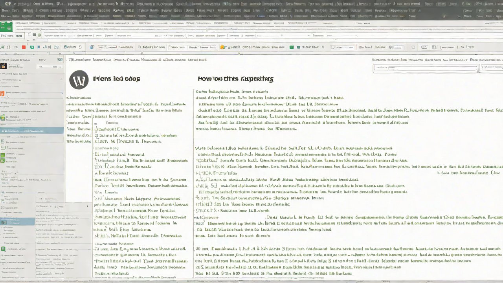Toggle the small icon at the sidebar panel's top-right
This screenshot has width=503, height=283.
pyautogui.click(x=60, y=60)
